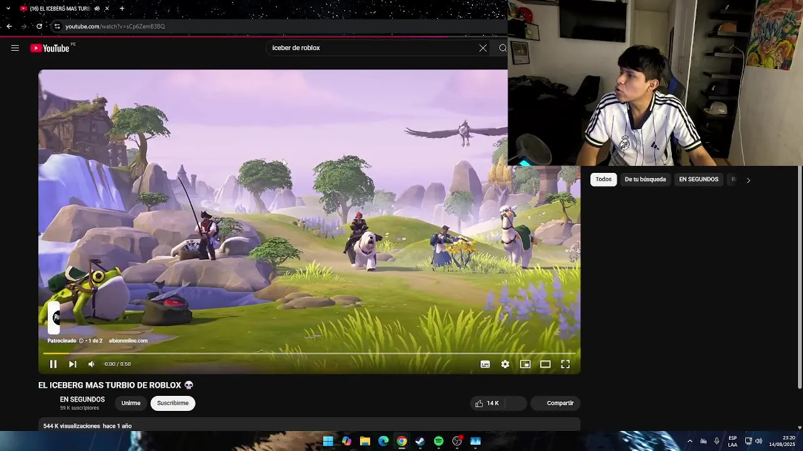Open ESP LAA language switcher
Screen dimensions: 803x451
click(732, 441)
